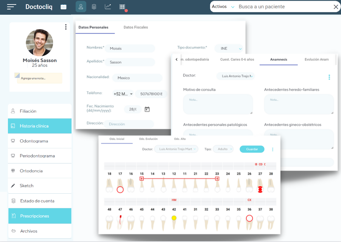Open the birth date calendar picker

click(x=147, y=109)
